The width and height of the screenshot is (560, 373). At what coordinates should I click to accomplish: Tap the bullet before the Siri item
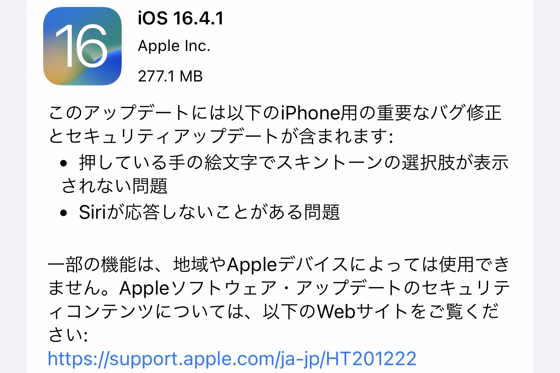pyautogui.click(x=65, y=213)
